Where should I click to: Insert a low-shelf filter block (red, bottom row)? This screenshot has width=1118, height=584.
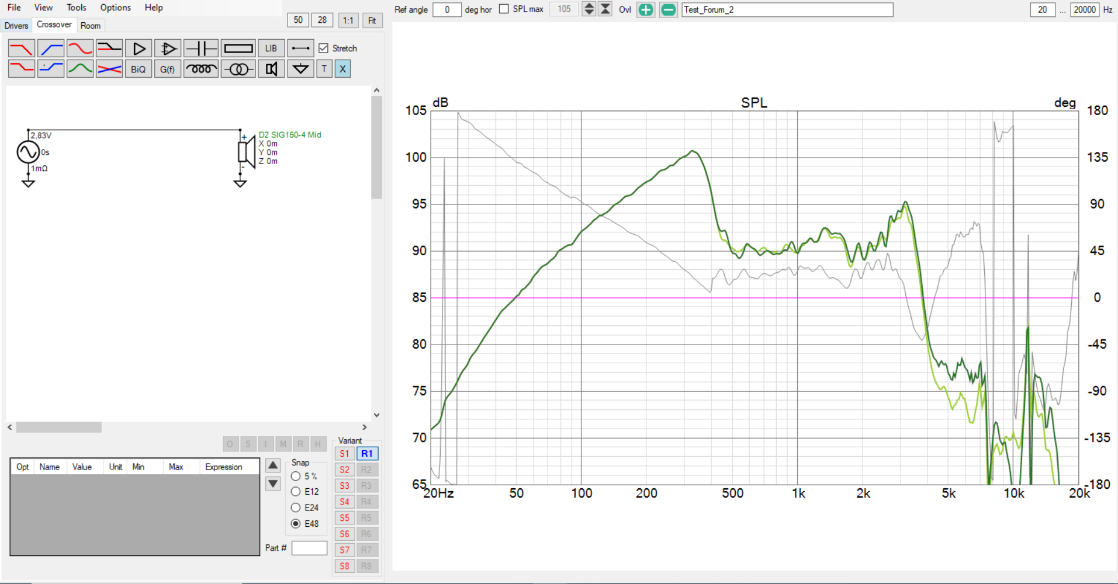click(22, 69)
